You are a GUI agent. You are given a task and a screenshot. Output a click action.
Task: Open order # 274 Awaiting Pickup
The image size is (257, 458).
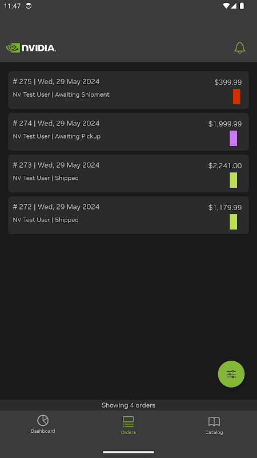point(128,132)
